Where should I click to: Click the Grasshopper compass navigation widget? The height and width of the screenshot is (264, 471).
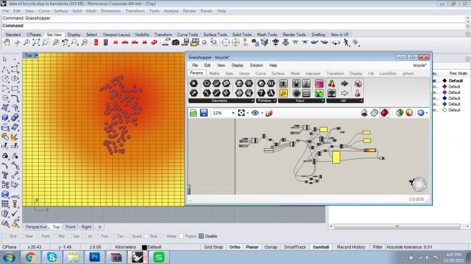click(419, 185)
